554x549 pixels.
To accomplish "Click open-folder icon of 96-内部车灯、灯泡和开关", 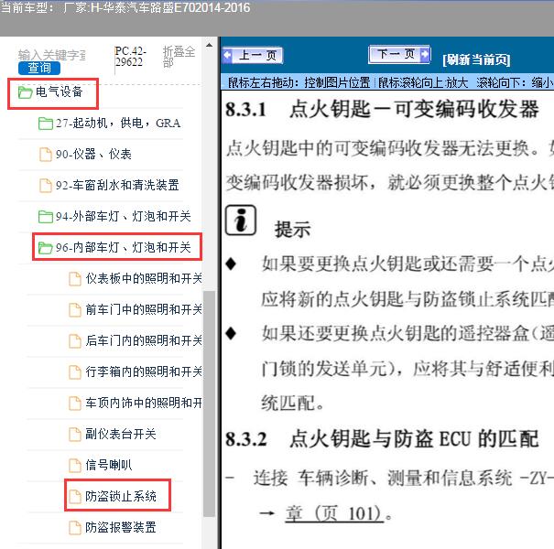I will click(45, 247).
